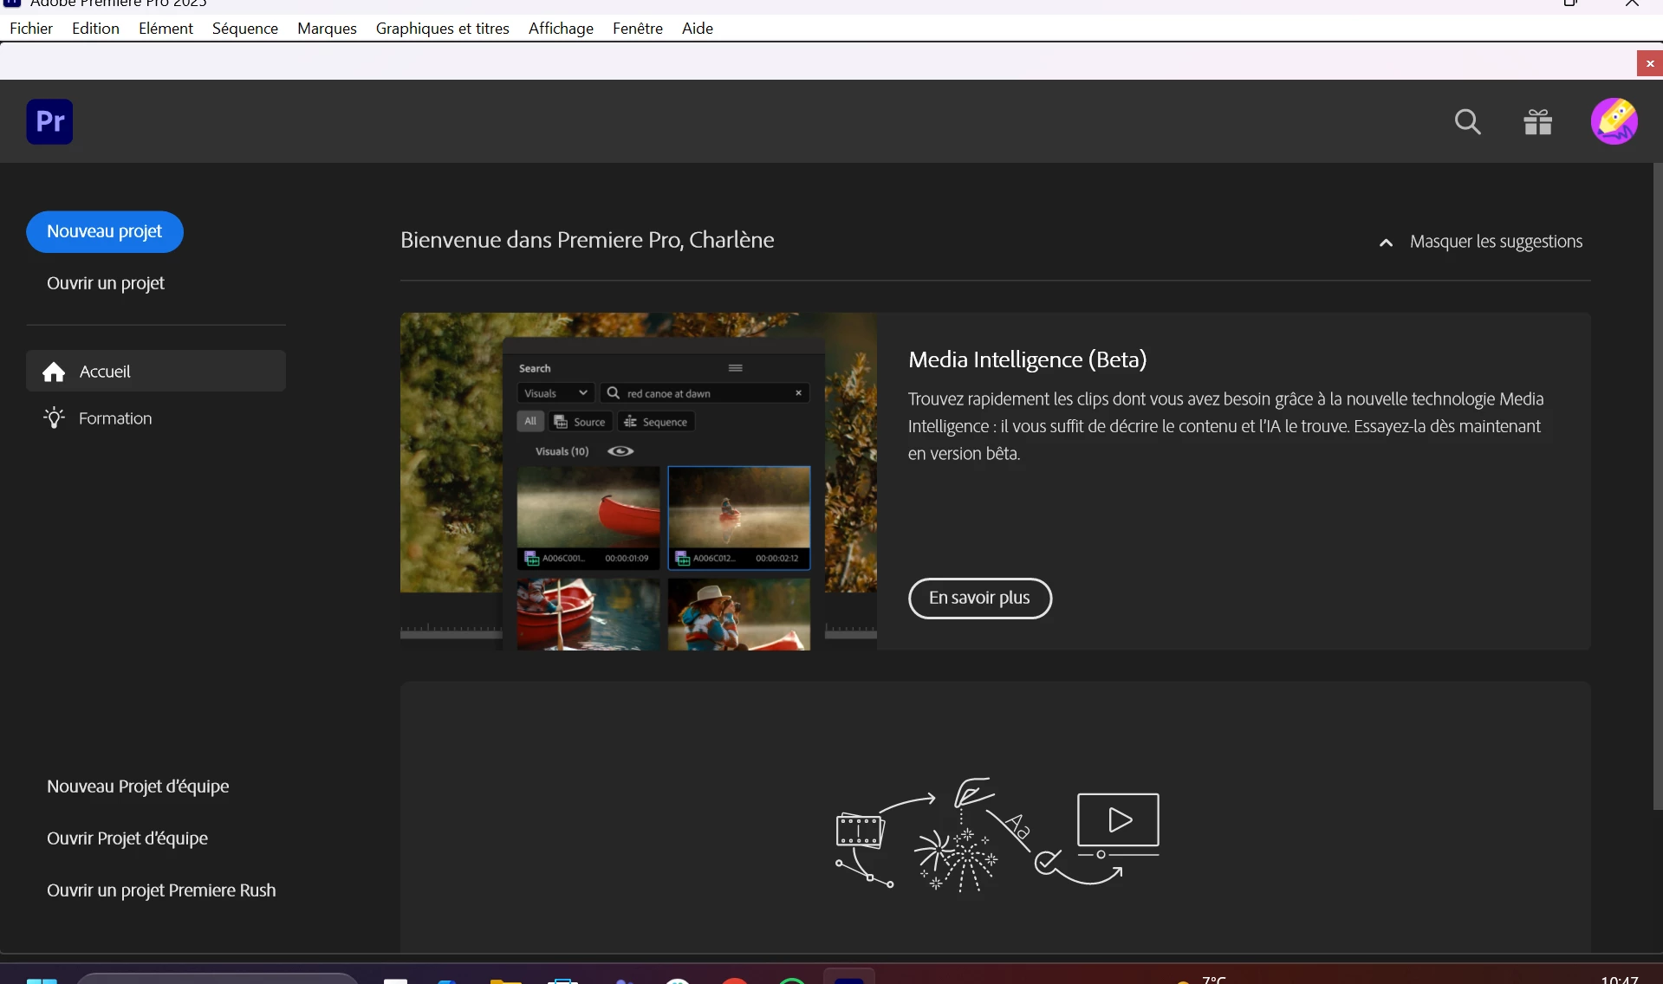Select Ouvrir Projet d'équipe

pyautogui.click(x=127, y=838)
